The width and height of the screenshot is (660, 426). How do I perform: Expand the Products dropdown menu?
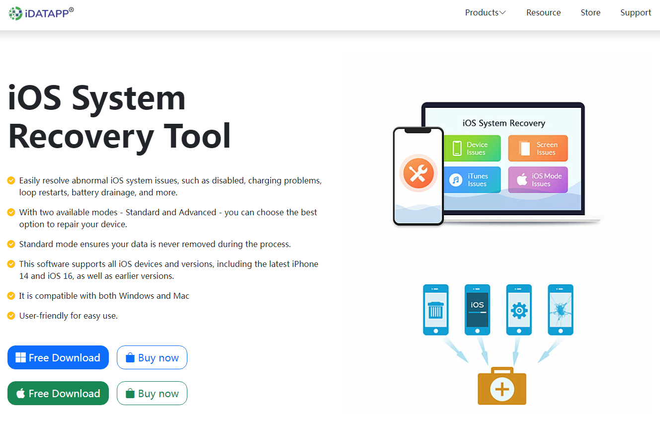pos(485,12)
